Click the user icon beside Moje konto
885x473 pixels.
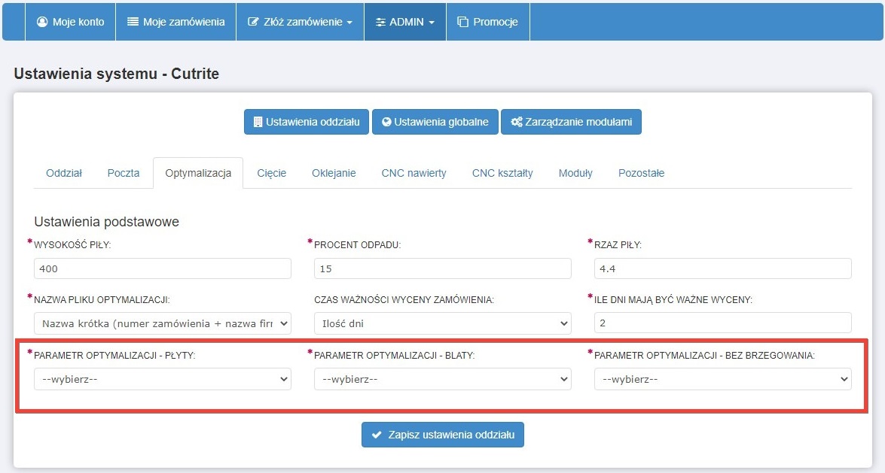click(42, 22)
